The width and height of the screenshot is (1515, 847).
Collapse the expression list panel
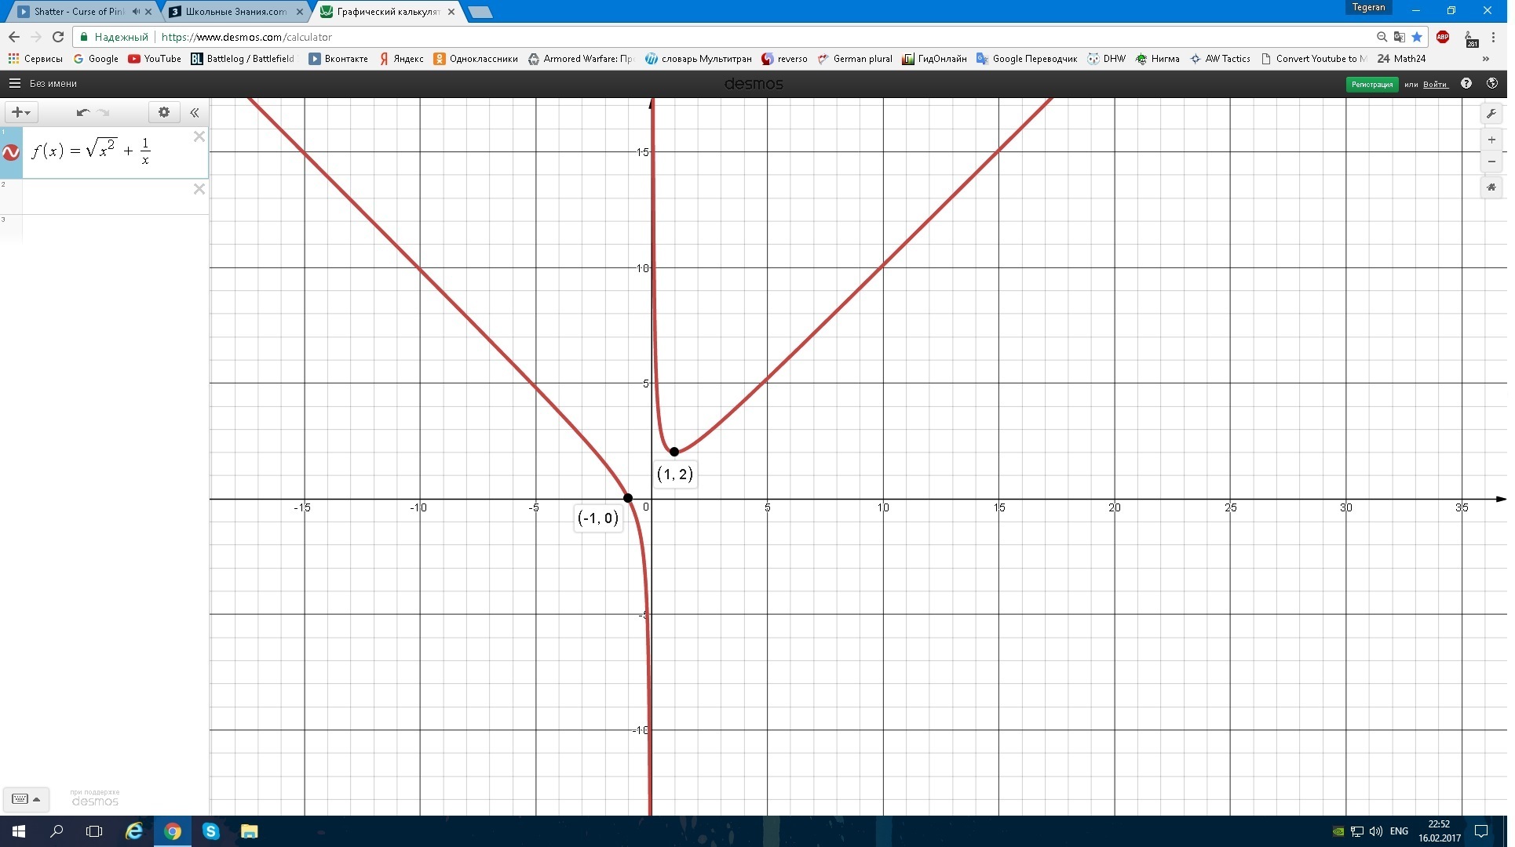tap(195, 112)
